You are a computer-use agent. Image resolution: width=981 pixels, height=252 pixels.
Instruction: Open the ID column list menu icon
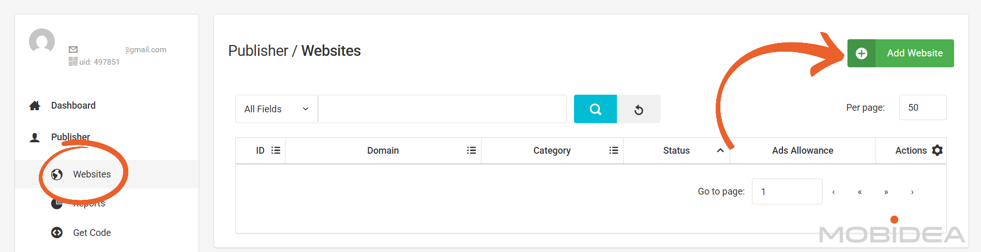(x=276, y=150)
